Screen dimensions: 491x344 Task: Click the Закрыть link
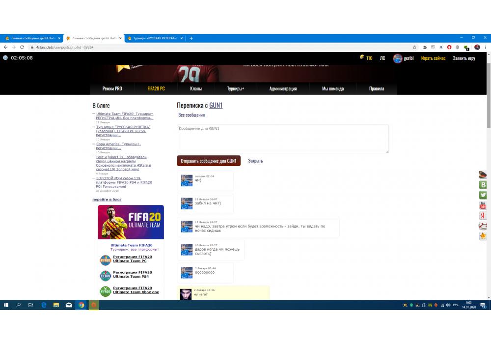pyautogui.click(x=255, y=161)
